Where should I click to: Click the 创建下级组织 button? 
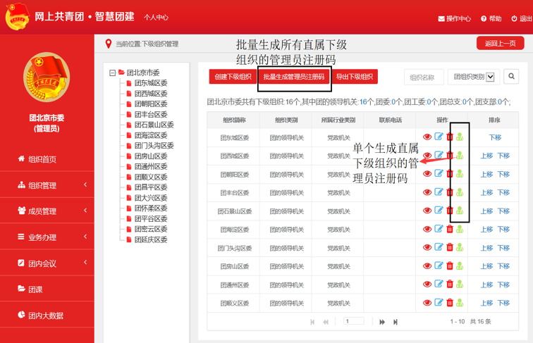click(x=233, y=77)
